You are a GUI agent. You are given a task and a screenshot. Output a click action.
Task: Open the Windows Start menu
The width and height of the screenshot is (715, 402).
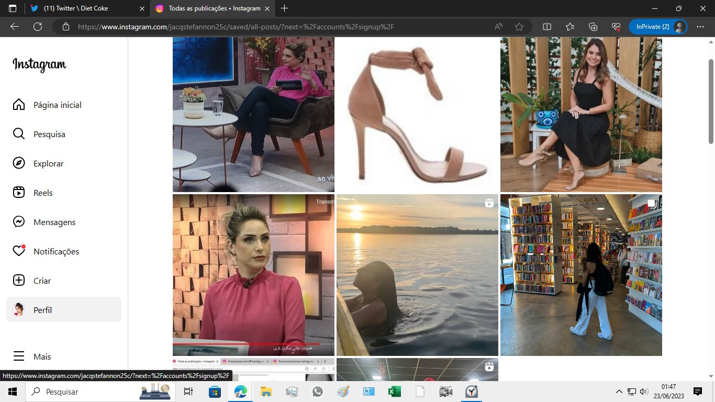tap(13, 392)
